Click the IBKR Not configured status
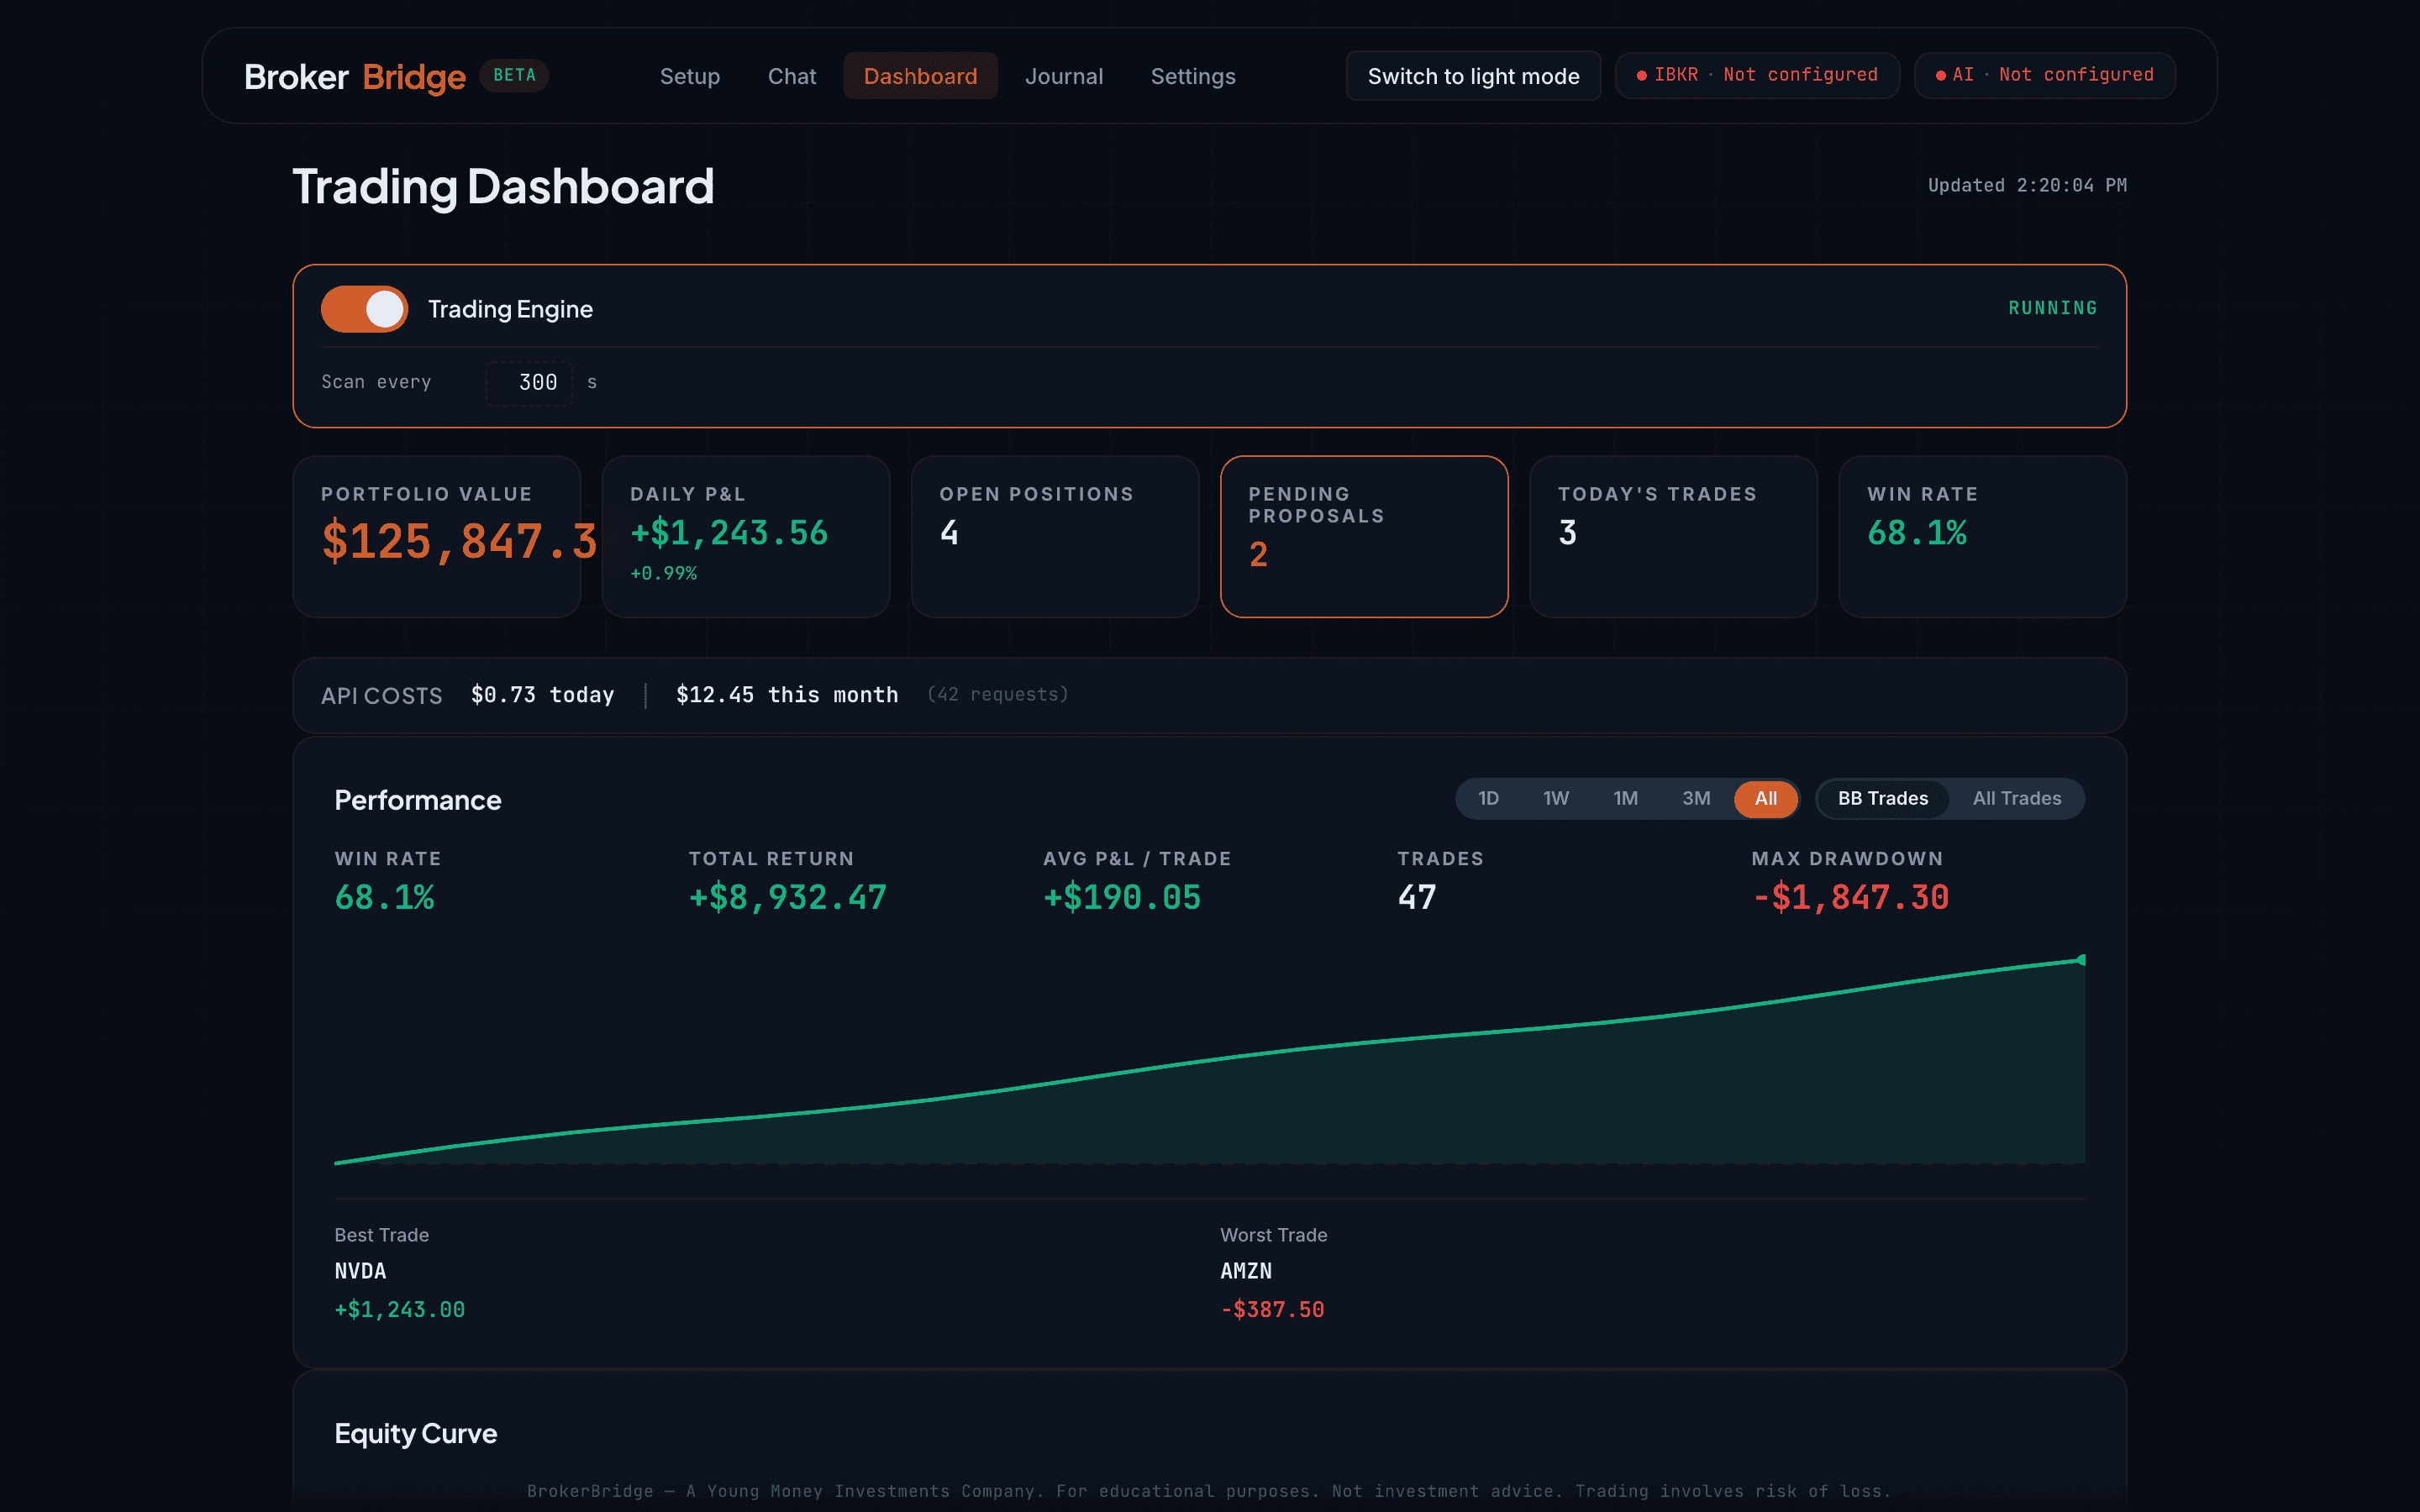Viewport: 2420px width, 1512px height. (x=1757, y=75)
